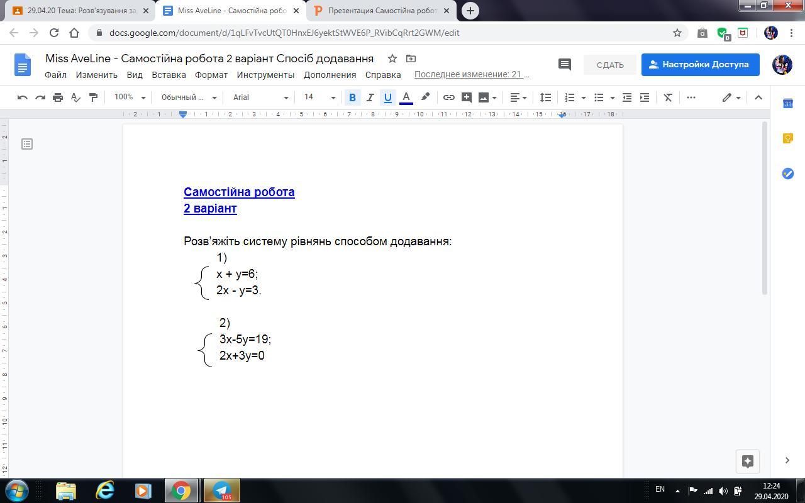Open Telegram from the Windows taskbar
Screen dimensions: 805x503
pos(221,490)
